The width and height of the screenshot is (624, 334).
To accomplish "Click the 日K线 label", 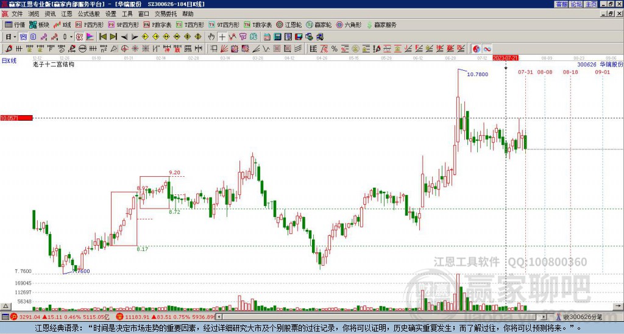I will 9,60.
